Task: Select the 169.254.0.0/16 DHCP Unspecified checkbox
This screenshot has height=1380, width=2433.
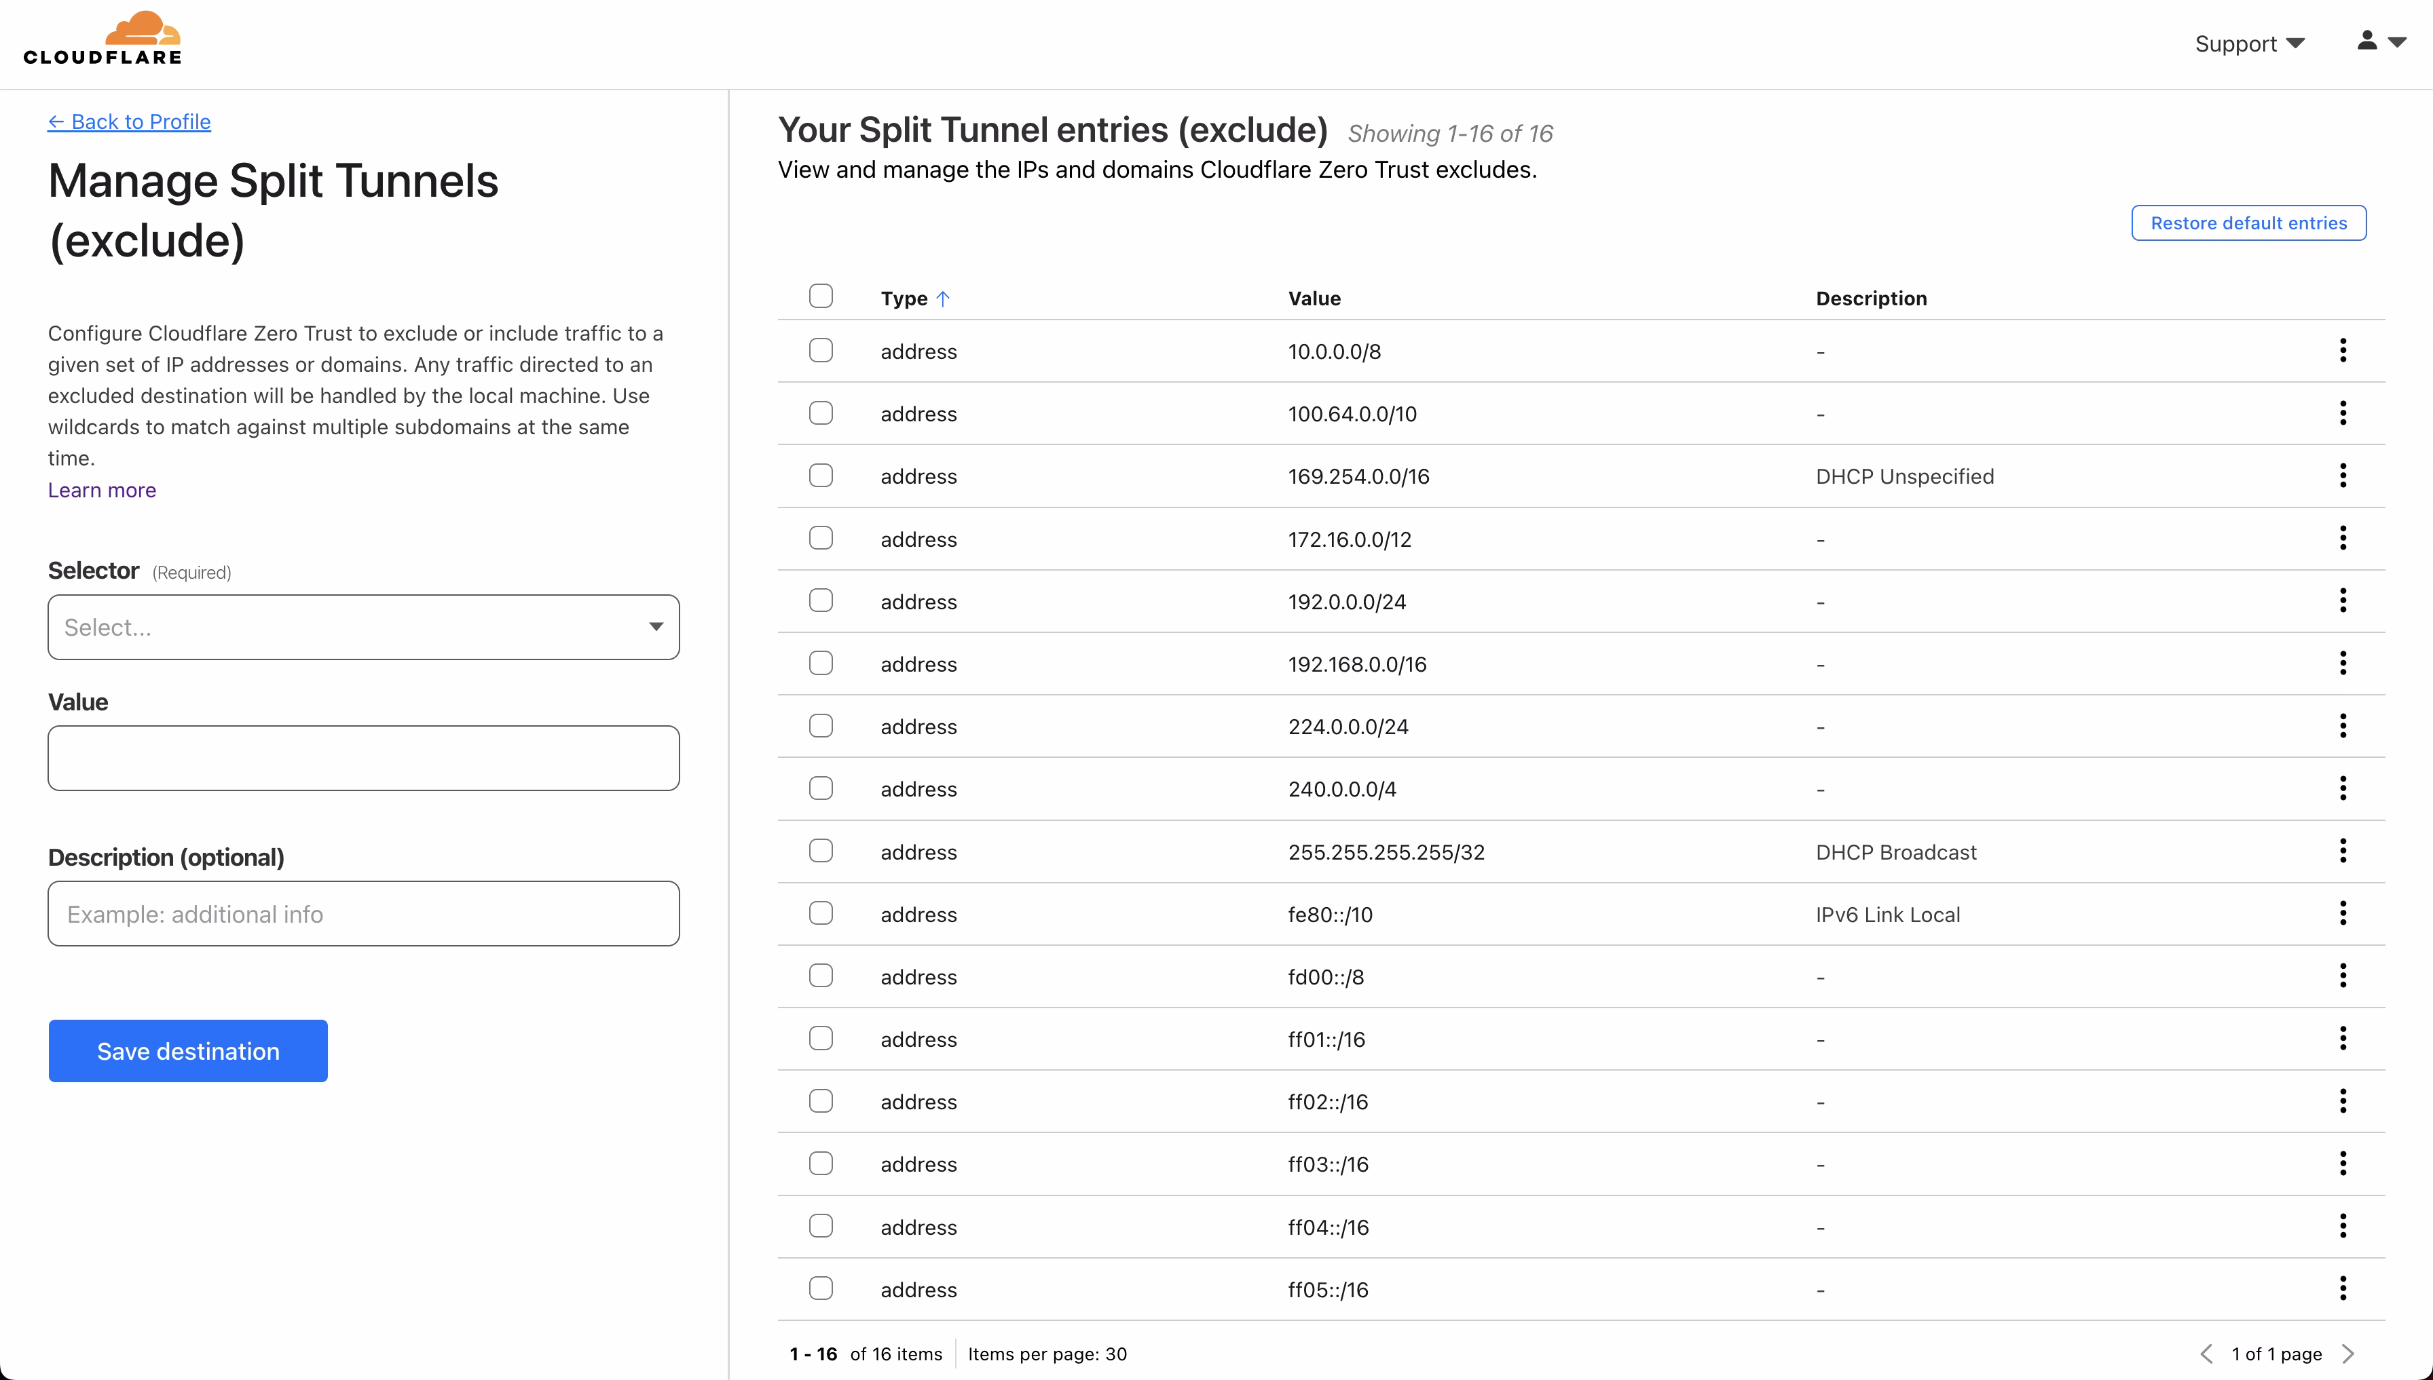Action: (x=821, y=475)
